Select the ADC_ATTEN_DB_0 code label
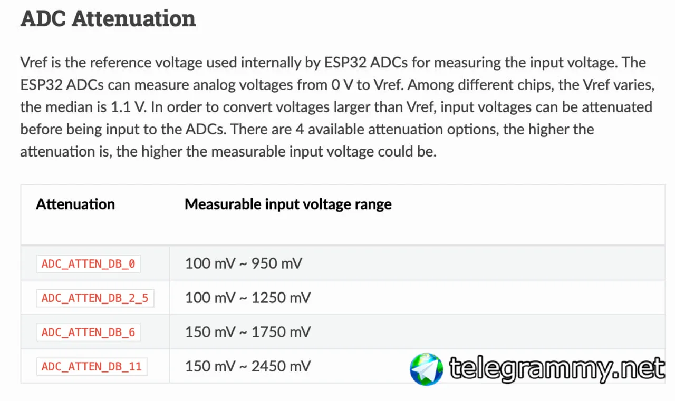This screenshot has width=675, height=401. [88, 264]
